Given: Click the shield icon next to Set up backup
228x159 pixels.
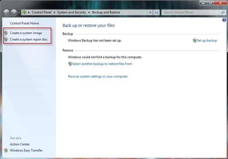Looking at the screenshot, I should coord(194,40).
